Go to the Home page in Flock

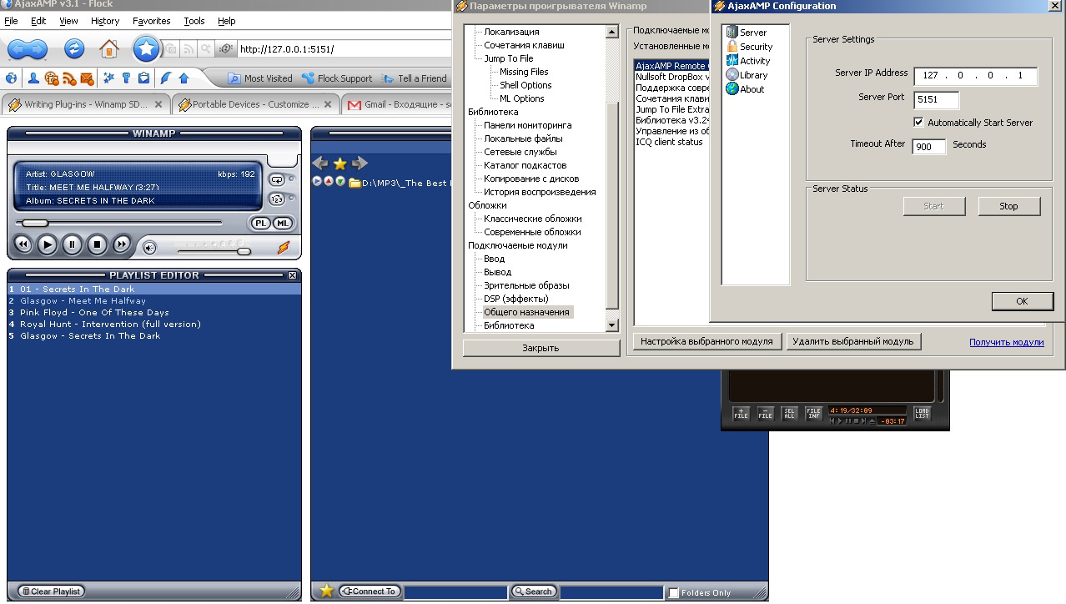click(x=109, y=49)
